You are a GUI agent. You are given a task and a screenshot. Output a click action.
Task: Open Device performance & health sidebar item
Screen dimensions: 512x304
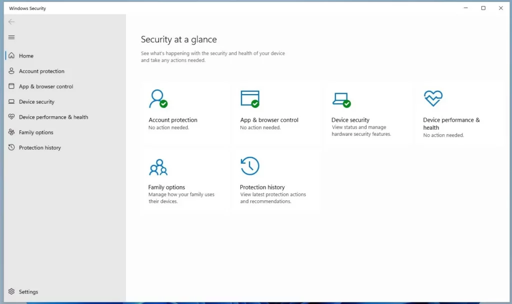[65, 117]
